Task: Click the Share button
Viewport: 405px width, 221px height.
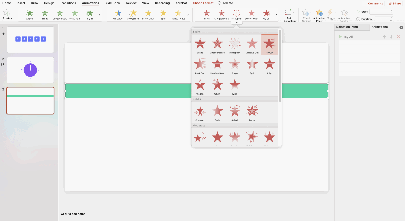Action: pyautogui.click(x=395, y=3)
